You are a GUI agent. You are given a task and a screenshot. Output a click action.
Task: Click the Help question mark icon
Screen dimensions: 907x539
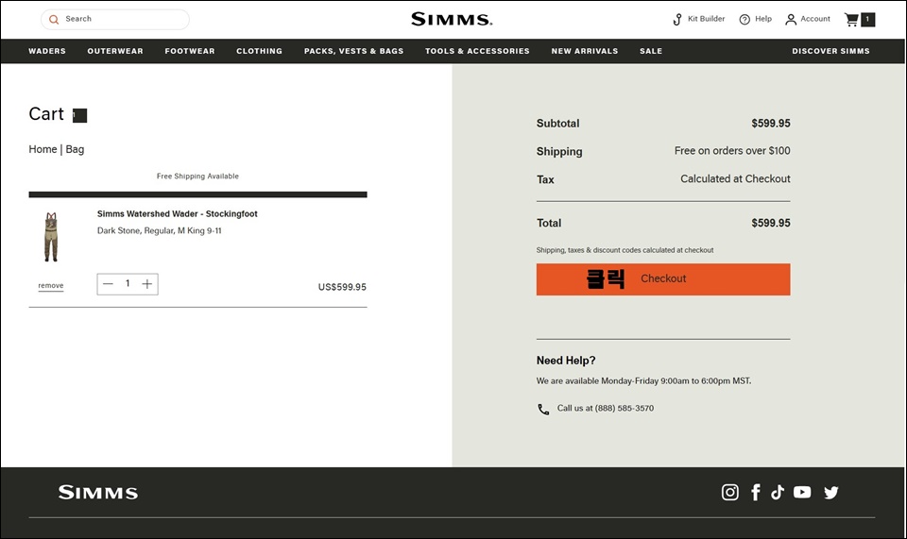pyautogui.click(x=744, y=20)
